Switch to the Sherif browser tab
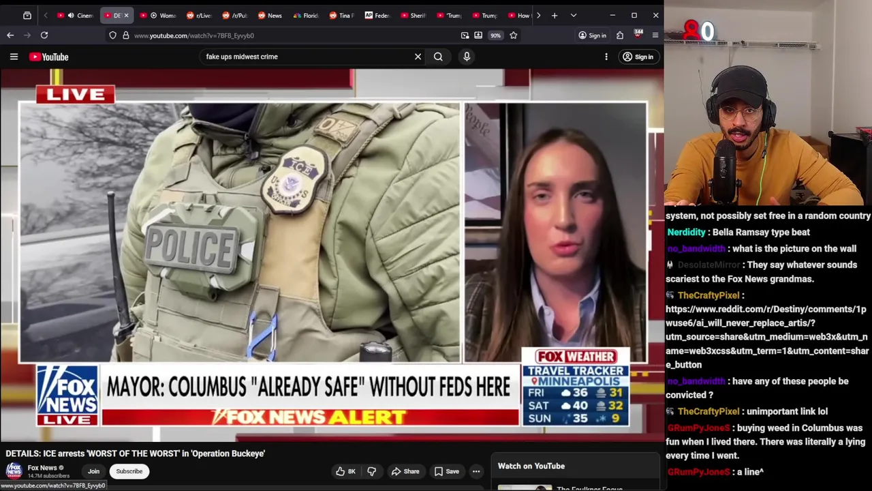Viewport: 872px width, 491px height. click(x=413, y=15)
